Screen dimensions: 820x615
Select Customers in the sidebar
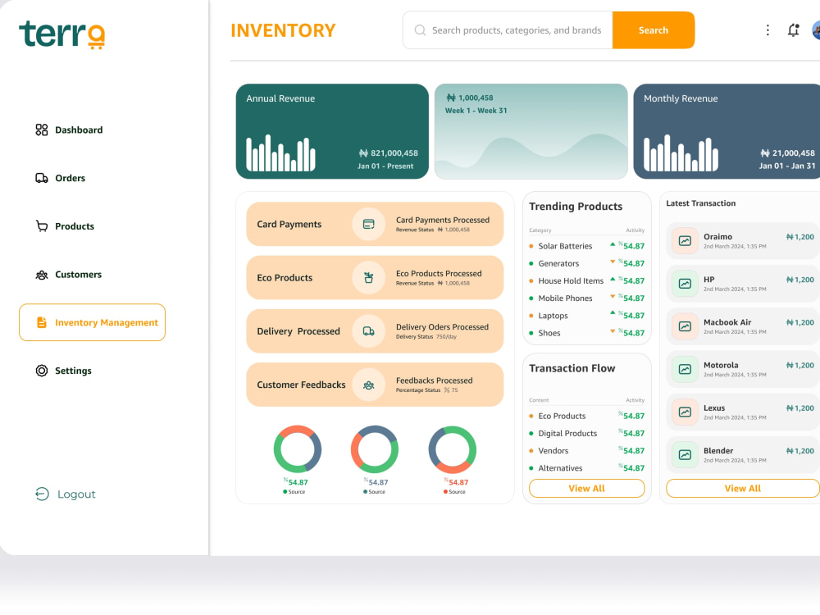click(x=69, y=274)
